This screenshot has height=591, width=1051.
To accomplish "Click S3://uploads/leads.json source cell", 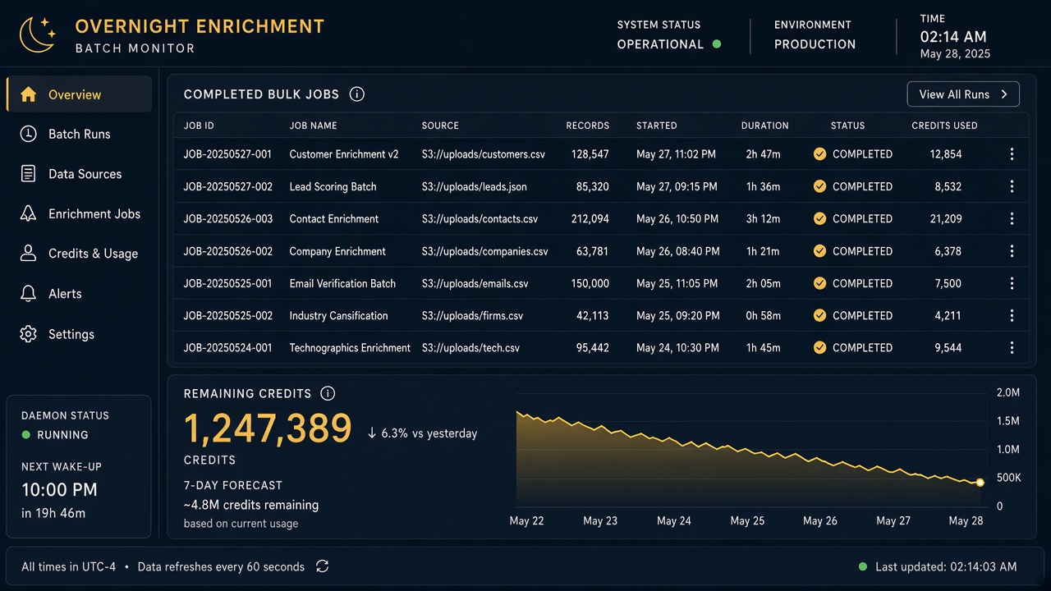I will tap(475, 186).
